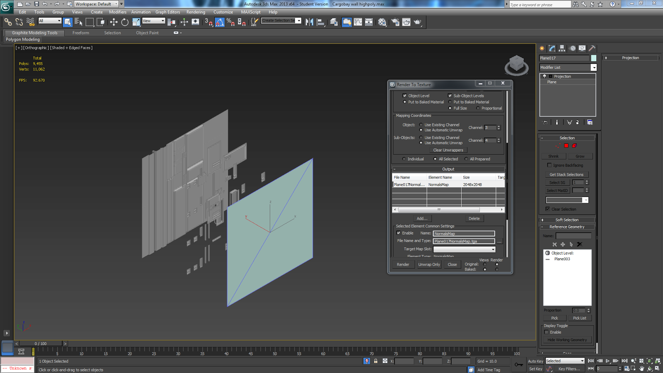This screenshot has width=663, height=373.
Task: Activate the Select and Move tool
Action: [x=114, y=22]
